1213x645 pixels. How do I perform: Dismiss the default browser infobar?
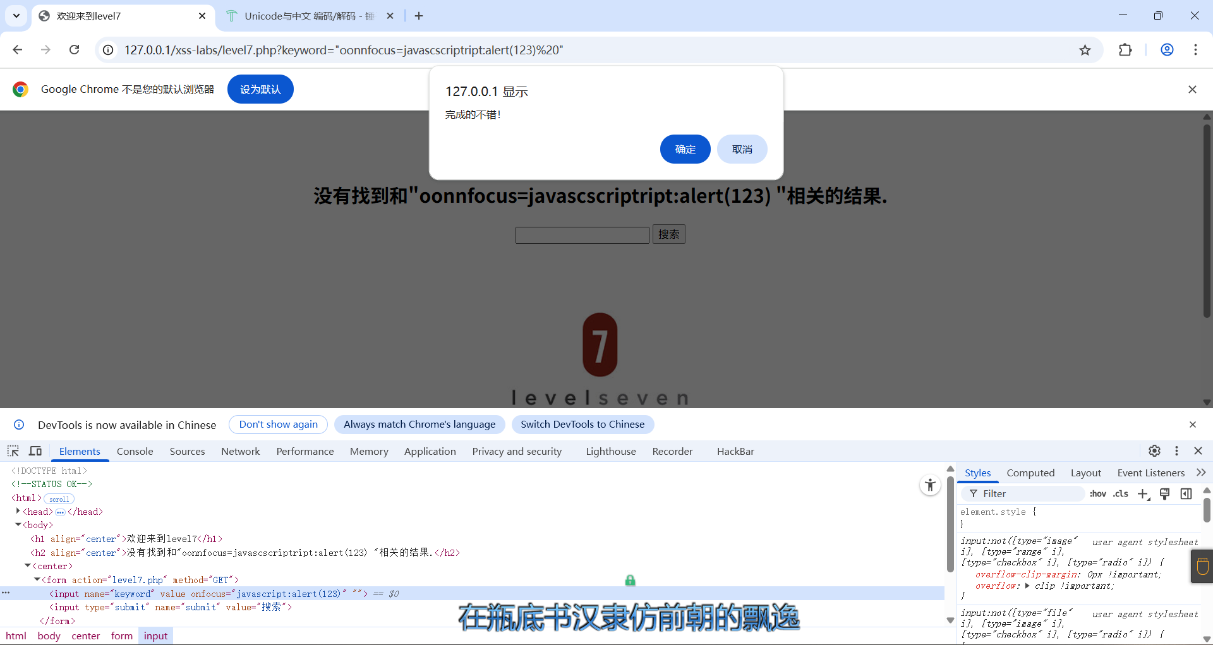1192,89
